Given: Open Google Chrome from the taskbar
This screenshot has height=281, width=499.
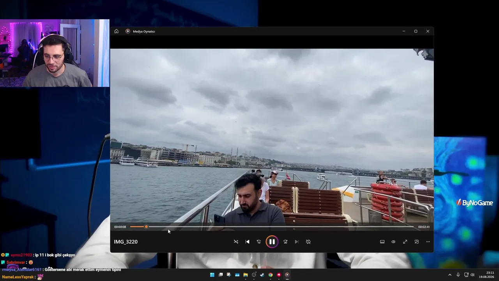Looking at the screenshot, I should 271,275.
